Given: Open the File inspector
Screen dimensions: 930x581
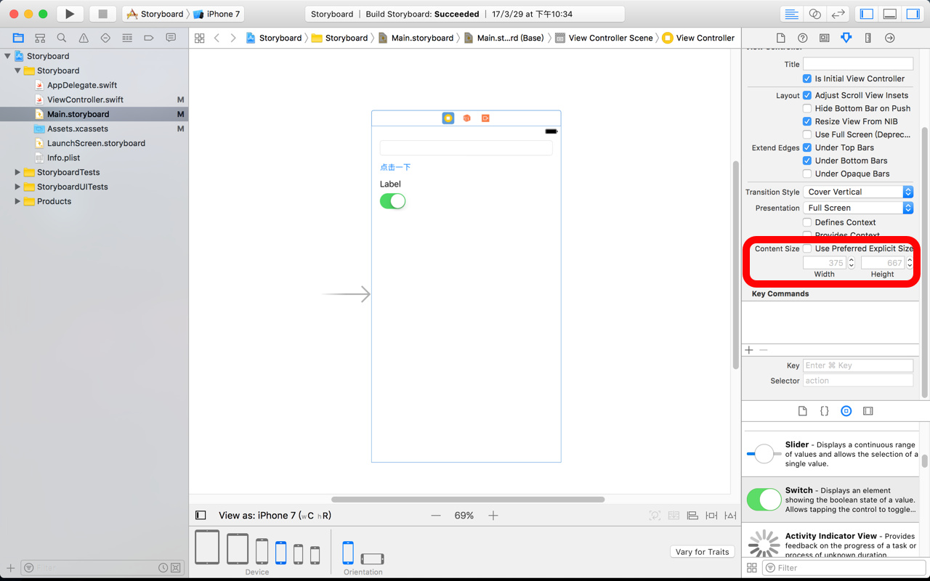Looking at the screenshot, I should coord(780,38).
